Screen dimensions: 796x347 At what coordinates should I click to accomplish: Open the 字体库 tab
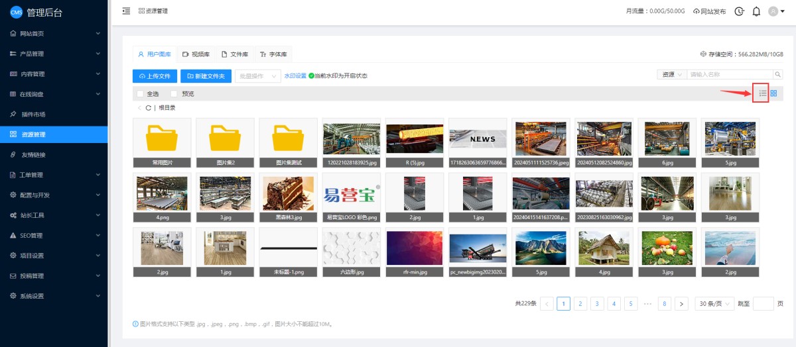tap(273, 54)
